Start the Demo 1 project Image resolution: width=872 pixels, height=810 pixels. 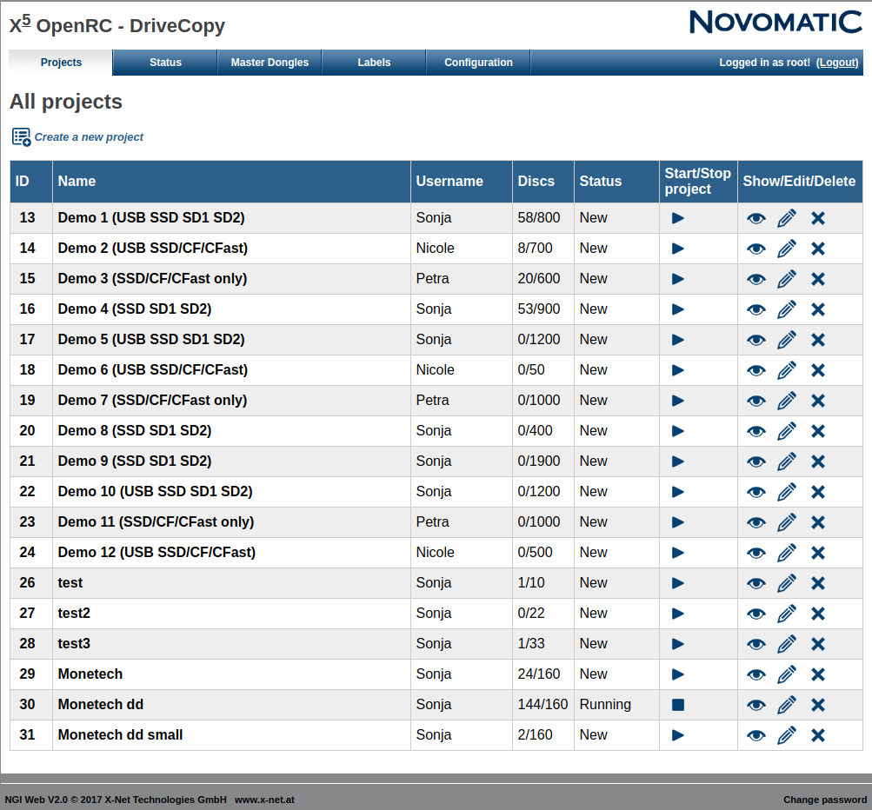coord(678,218)
